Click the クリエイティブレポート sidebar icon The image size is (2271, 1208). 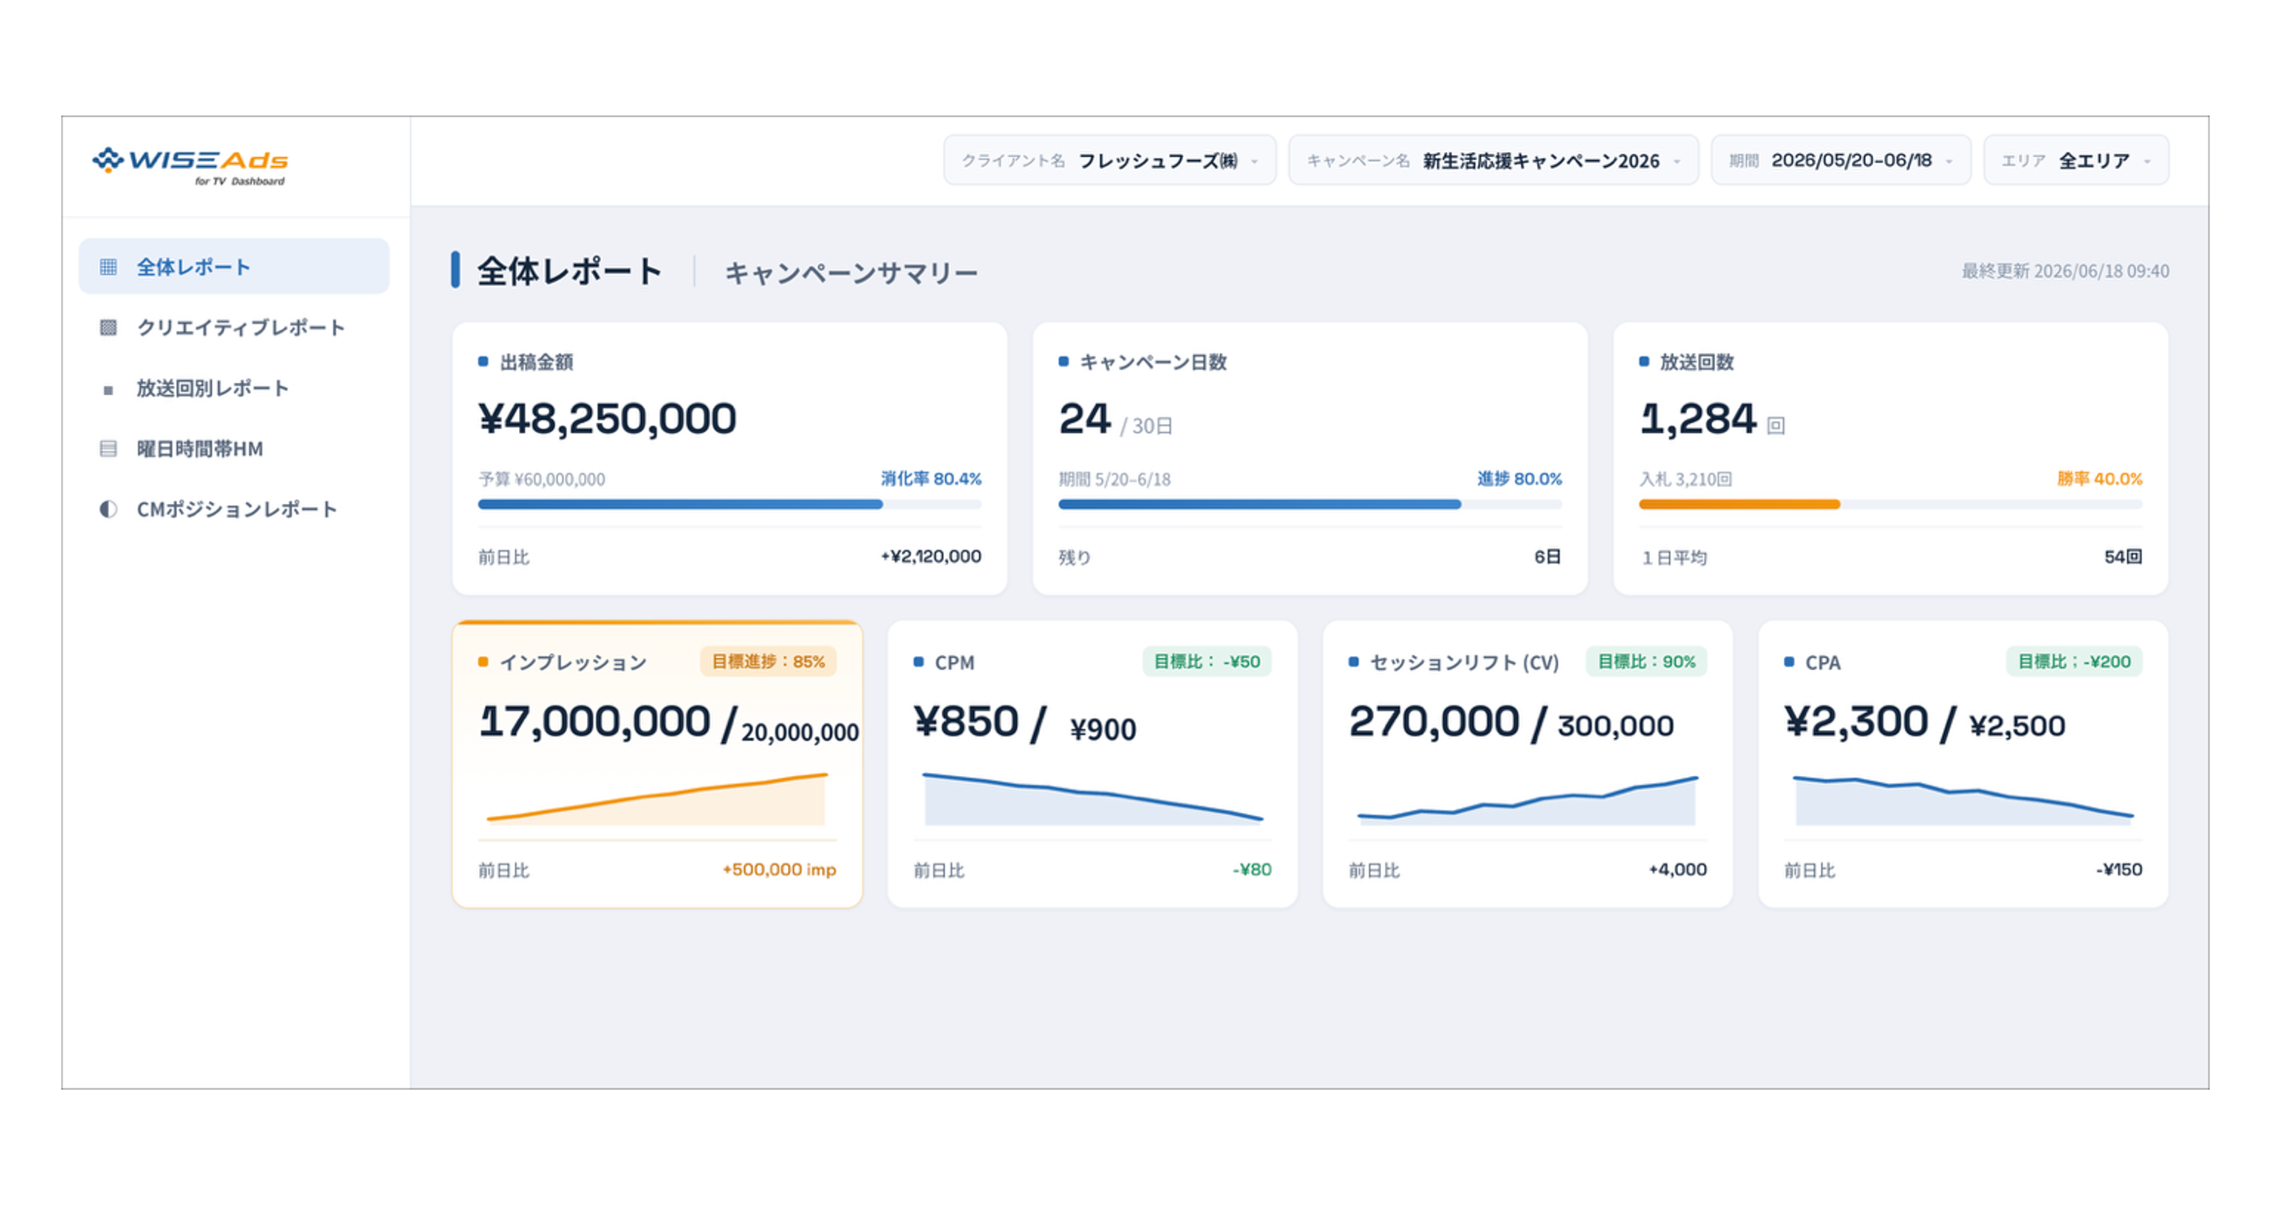[x=108, y=328]
